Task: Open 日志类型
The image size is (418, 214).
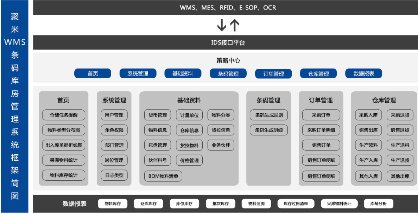Action: 114,175
